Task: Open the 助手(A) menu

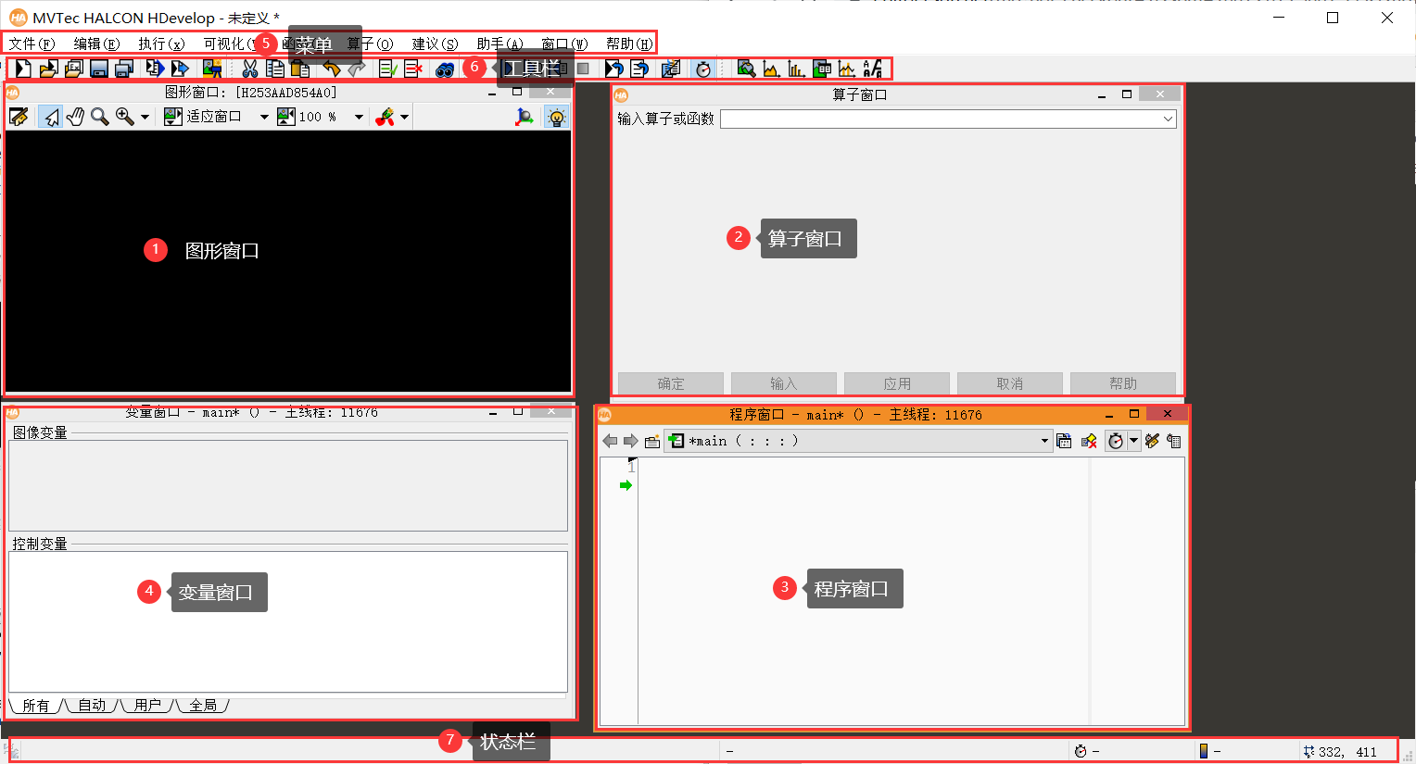Action: coord(500,44)
